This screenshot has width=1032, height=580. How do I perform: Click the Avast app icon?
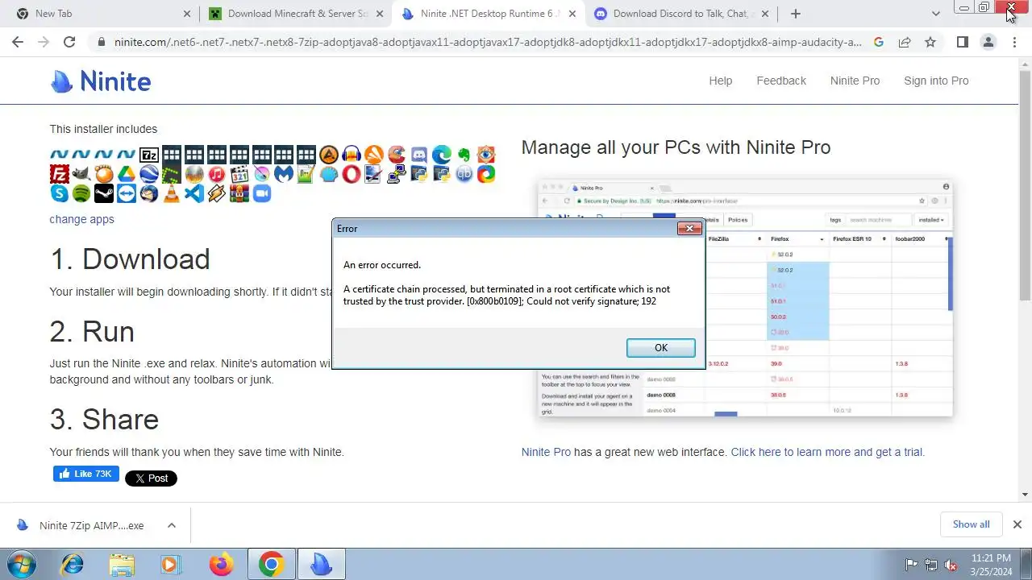[374, 155]
